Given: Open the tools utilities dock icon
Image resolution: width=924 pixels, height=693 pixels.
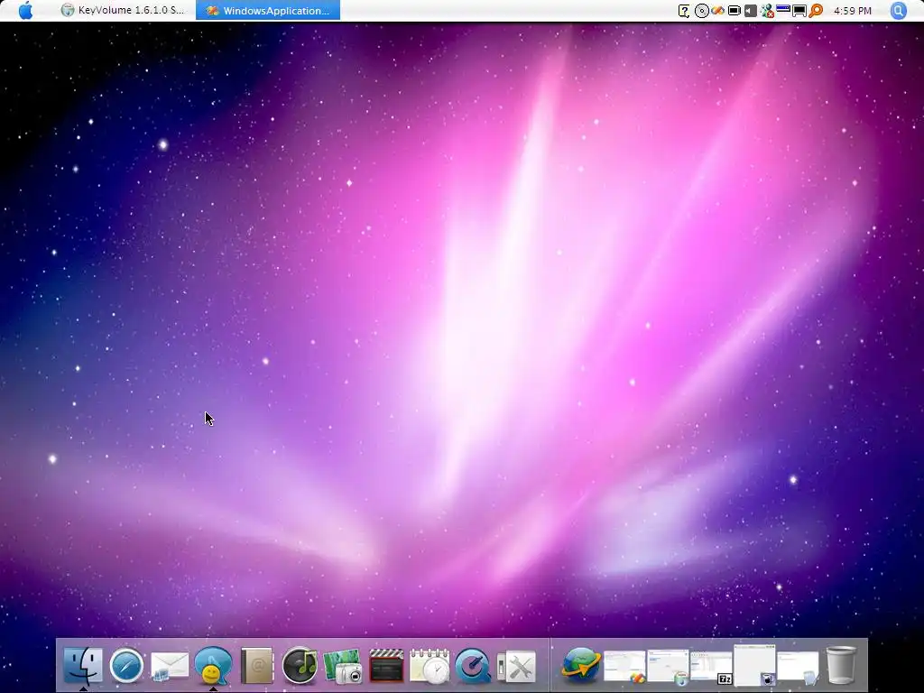Looking at the screenshot, I should (x=516, y=667).
